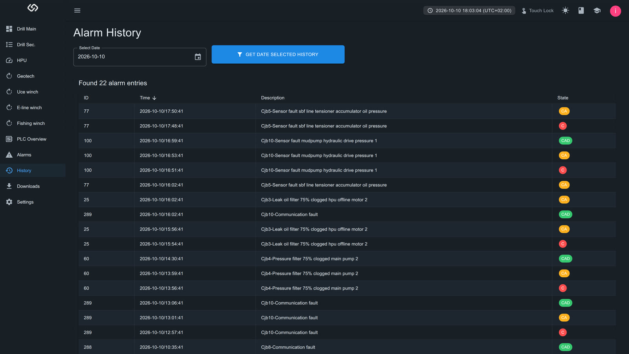629x354 pixels.
Task: Click the Description column header
Action: tap(272, 98)
